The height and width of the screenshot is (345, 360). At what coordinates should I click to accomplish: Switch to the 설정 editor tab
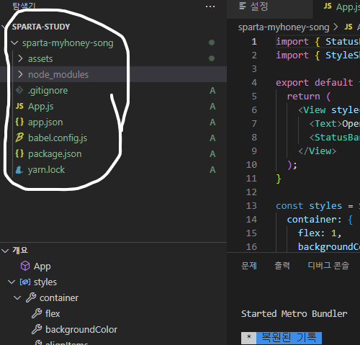click(x=253, y=6)
